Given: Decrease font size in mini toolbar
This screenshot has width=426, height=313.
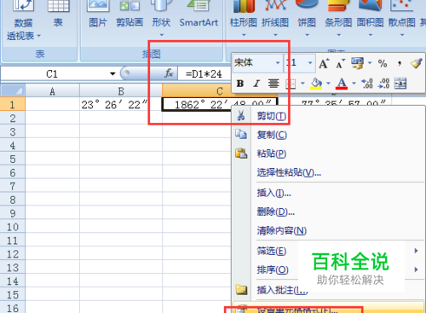Looking at the screenshot, I should pos(340,64).
